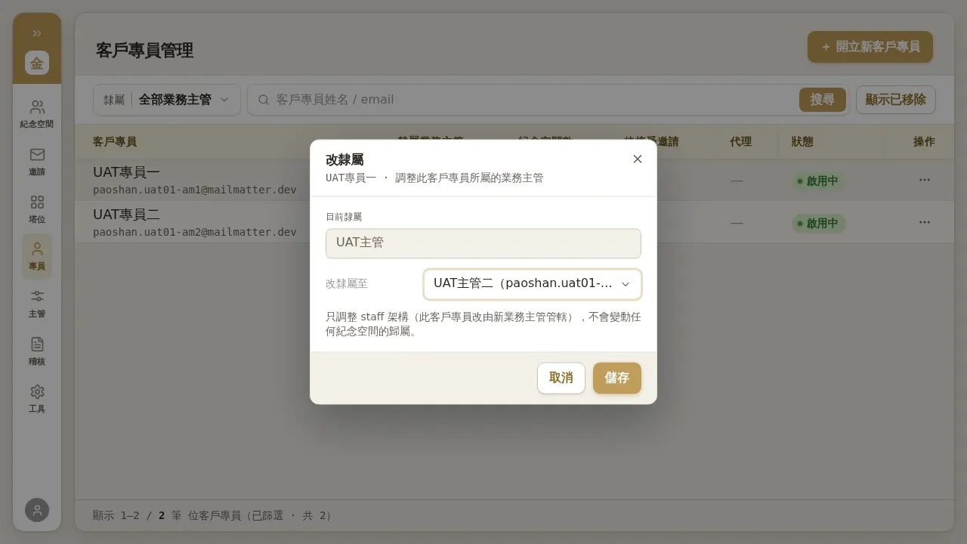Click the 客戶專員管理 page title
Screen dimensions: 967x544
[x=144, y=51]
